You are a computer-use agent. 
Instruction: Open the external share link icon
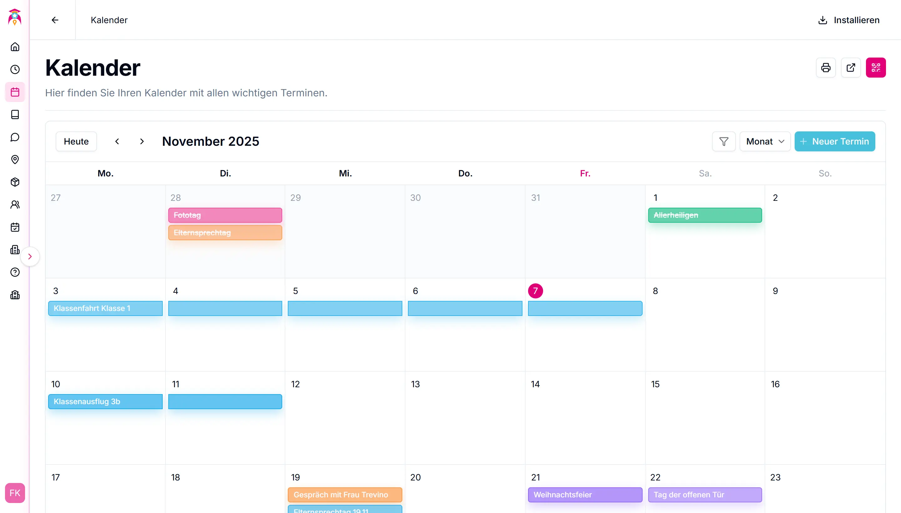tap(851, 68)
